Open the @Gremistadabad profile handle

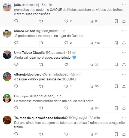55,74
